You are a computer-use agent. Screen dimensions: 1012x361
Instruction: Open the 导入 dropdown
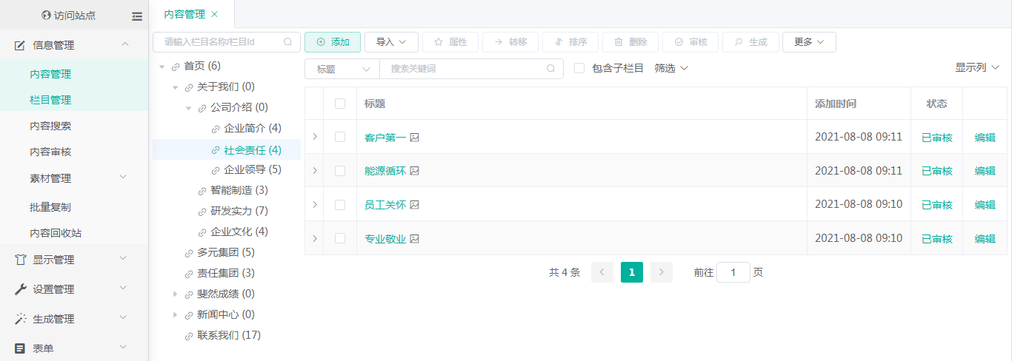click(391, 42)
